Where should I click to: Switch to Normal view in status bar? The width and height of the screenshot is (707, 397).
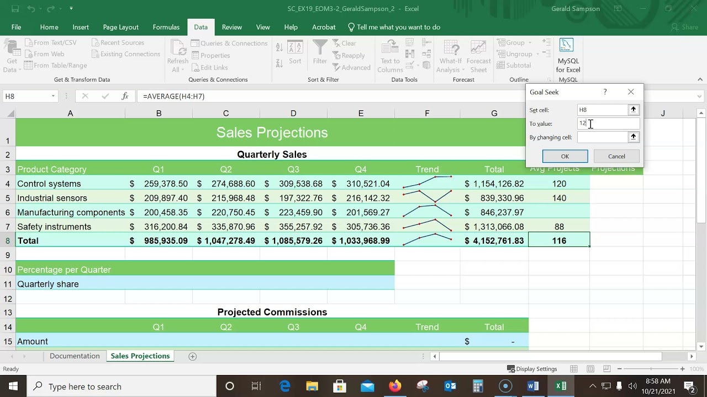pos(574,369)
